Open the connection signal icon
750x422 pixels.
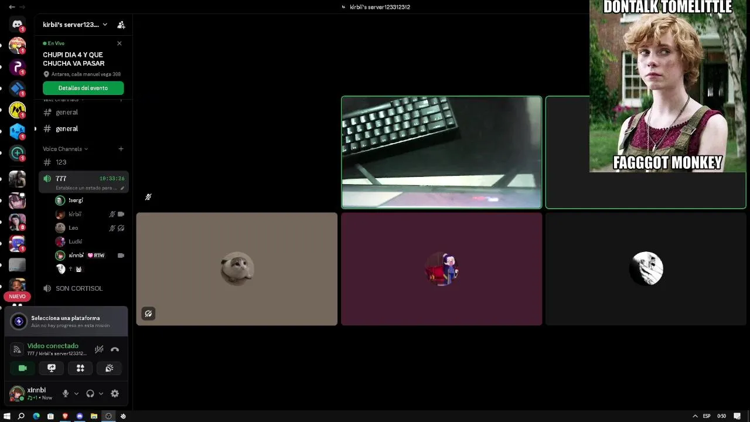point(18,349)
